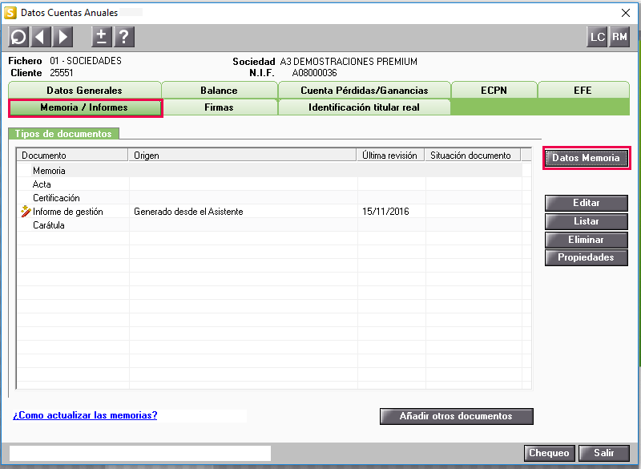Select the Informe de gestión row

click(x=269, y=212)
